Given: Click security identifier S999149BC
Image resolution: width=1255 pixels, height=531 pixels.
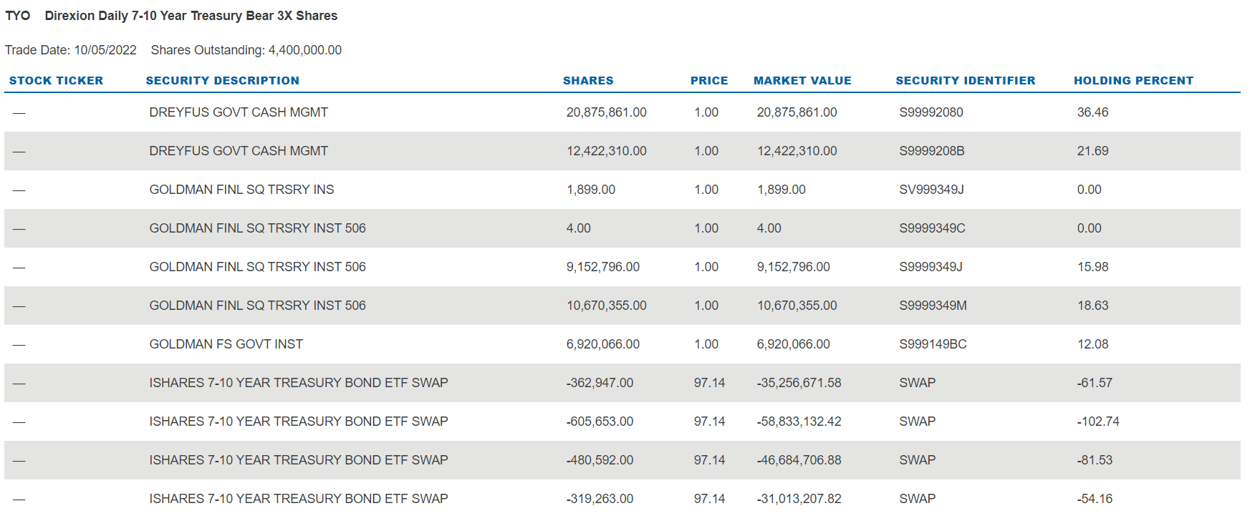Looking at the screenshot, I should [x=933, y=344].
